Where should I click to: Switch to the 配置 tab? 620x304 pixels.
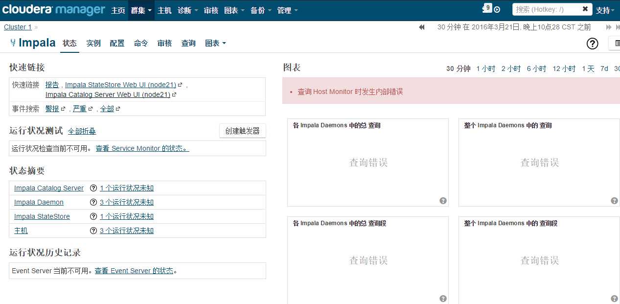[x=117, y=43]
